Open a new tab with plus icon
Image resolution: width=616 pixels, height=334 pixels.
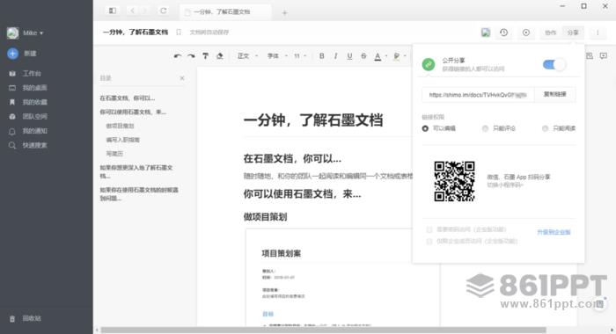[x=284, y=13]
